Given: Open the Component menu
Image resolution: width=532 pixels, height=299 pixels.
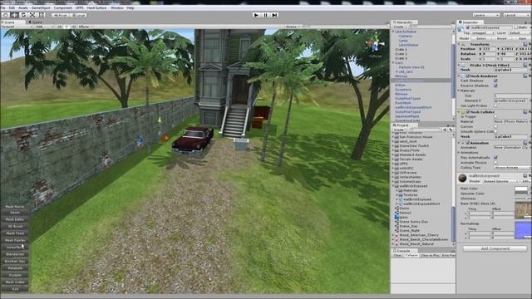Looking at the screenshot, I should [63, 7].
